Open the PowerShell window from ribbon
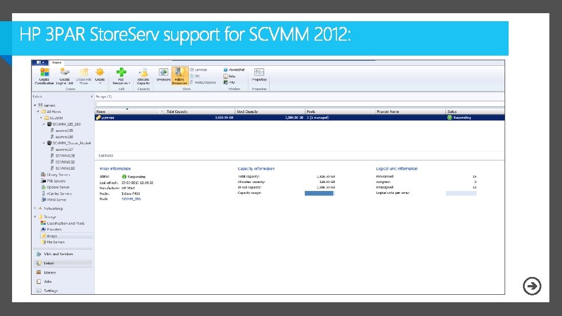Viewport: 562px width, 316px height. (234, 70)
